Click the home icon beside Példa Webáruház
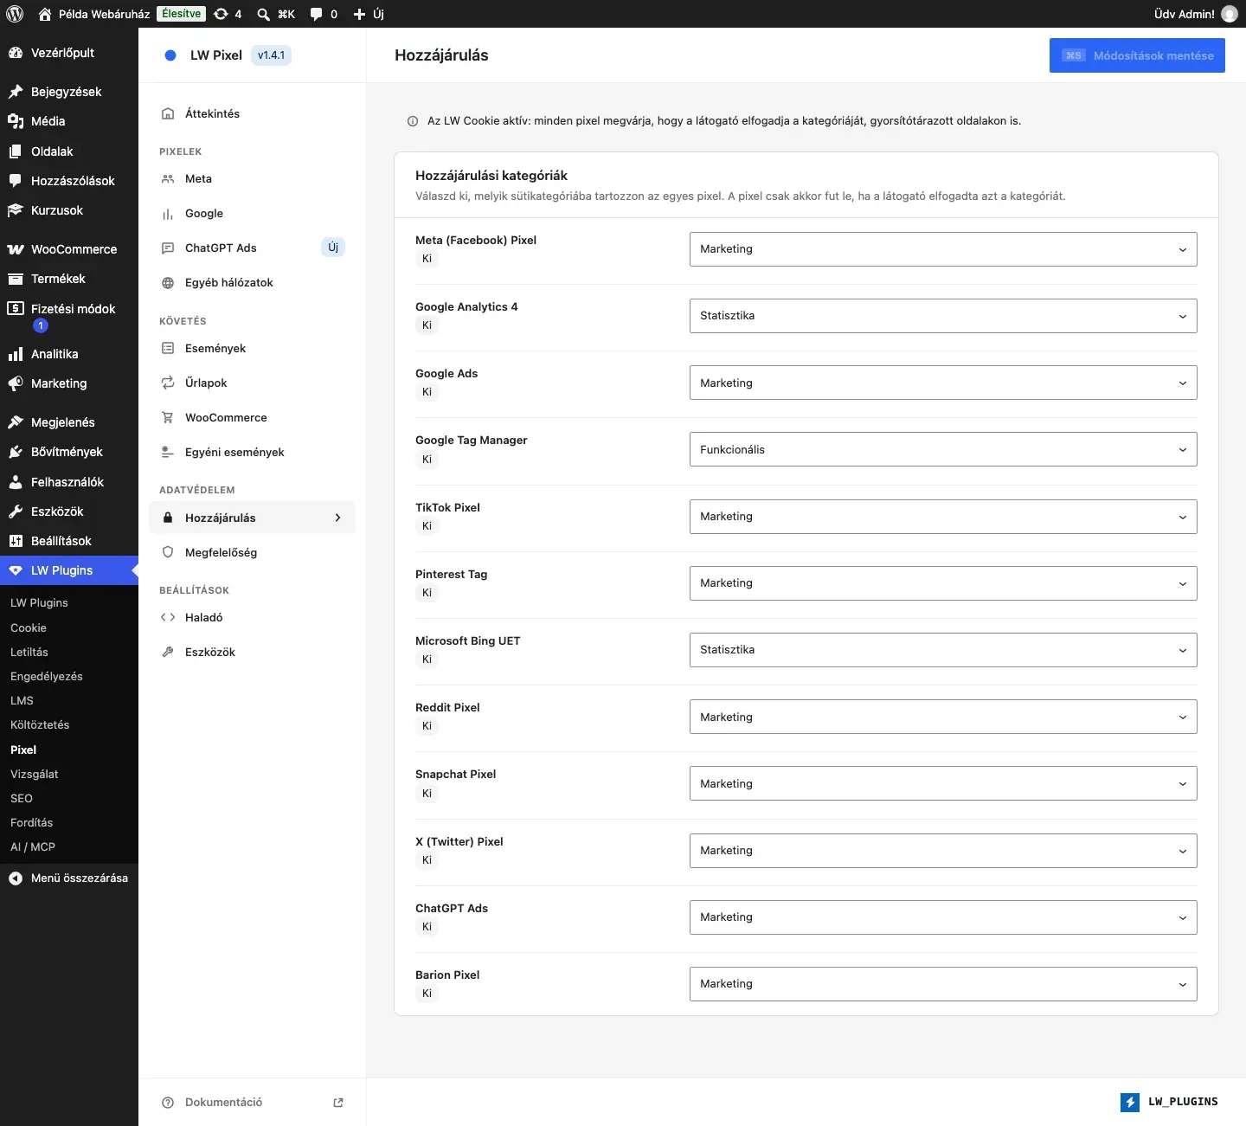 [x=45, y=14]
